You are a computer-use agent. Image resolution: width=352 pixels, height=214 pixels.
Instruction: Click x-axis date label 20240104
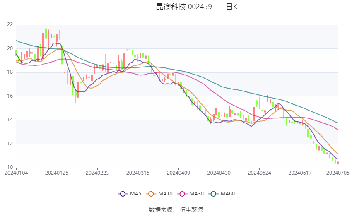(x=16, y=173)
